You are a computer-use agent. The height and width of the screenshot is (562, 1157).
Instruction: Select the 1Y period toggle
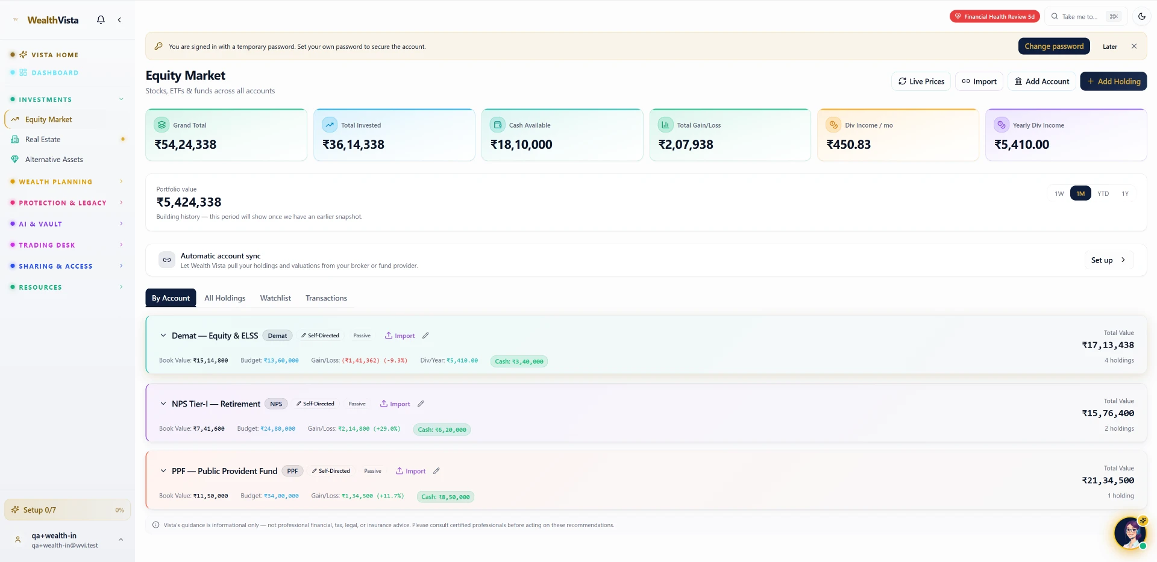coord(1125,193)
